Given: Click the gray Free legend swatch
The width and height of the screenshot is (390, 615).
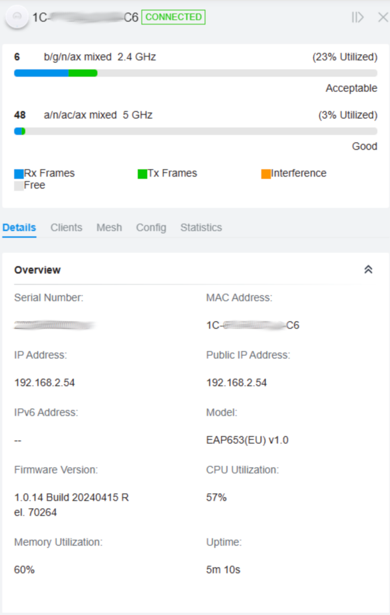Looking at the screenshot, I should coord(19,186).
